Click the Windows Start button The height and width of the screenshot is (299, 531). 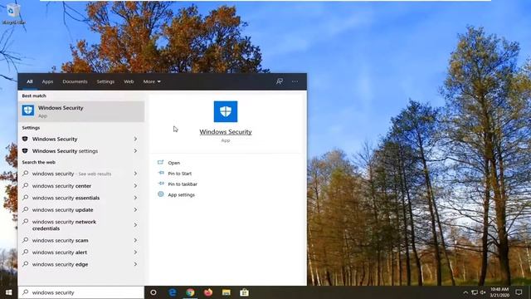point(8,292)
